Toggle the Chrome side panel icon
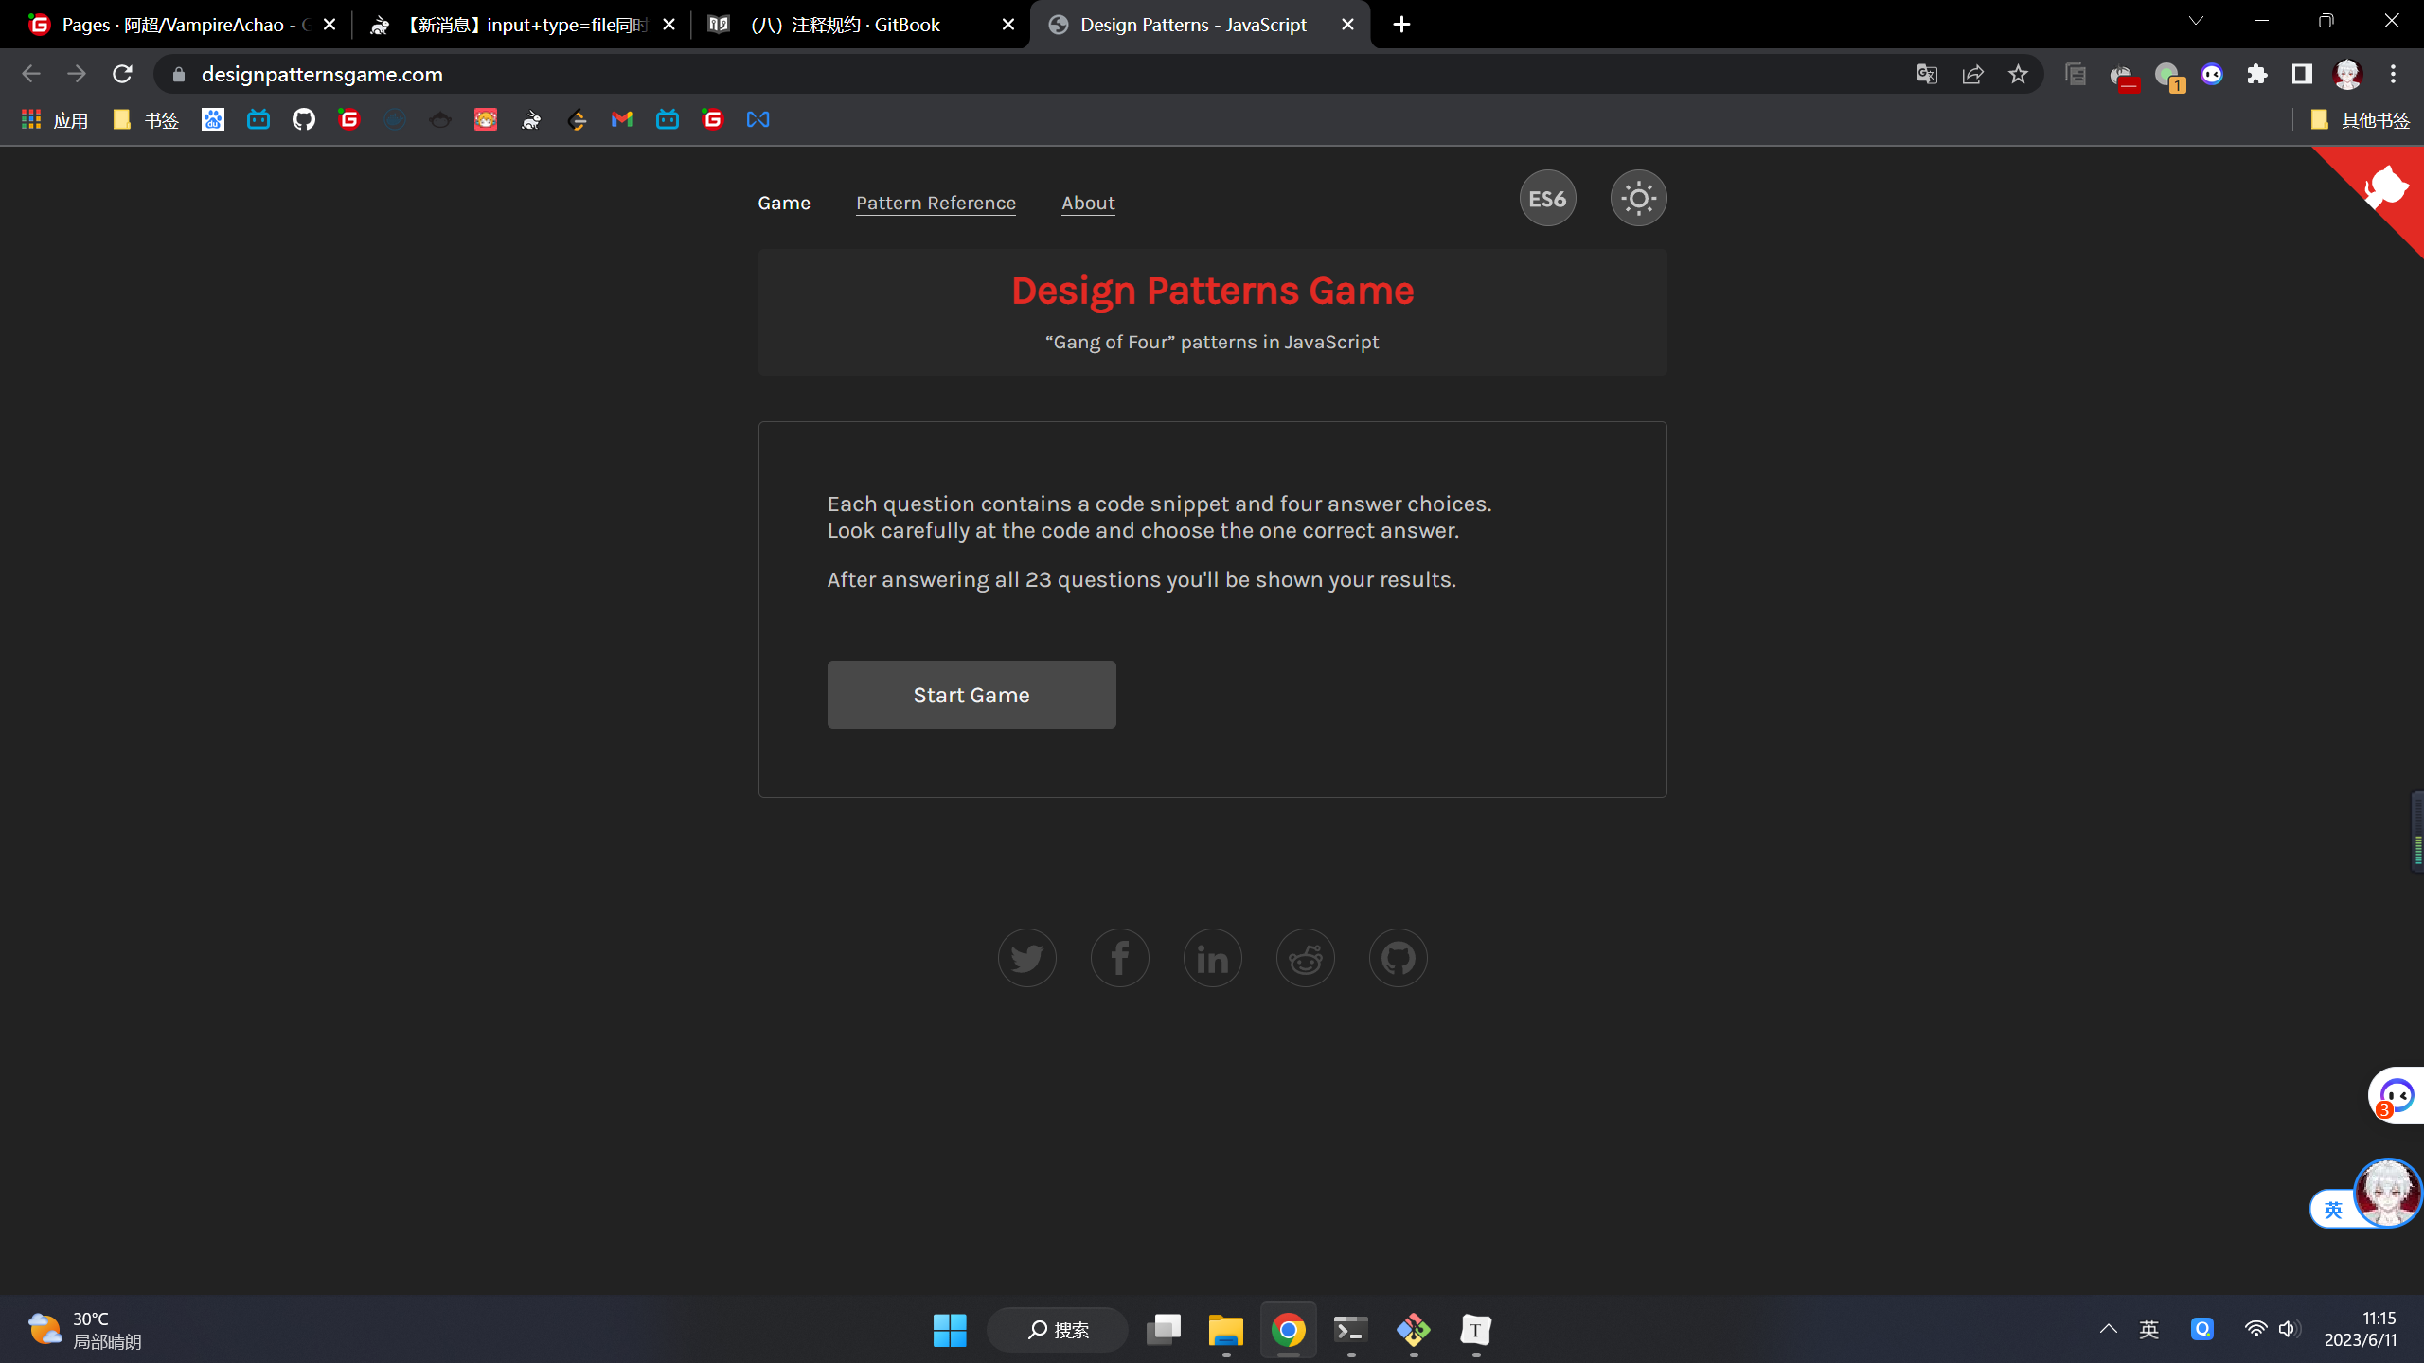The height and width of the screenshot is (1363, 2424). coord(2302,74)
